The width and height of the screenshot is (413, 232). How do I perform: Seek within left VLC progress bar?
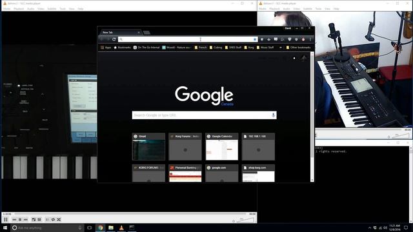click(x=130, y=214)
